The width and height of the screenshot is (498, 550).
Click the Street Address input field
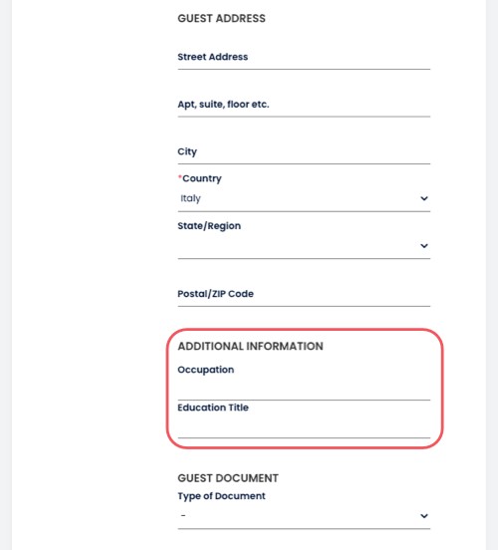pos(304,57)
